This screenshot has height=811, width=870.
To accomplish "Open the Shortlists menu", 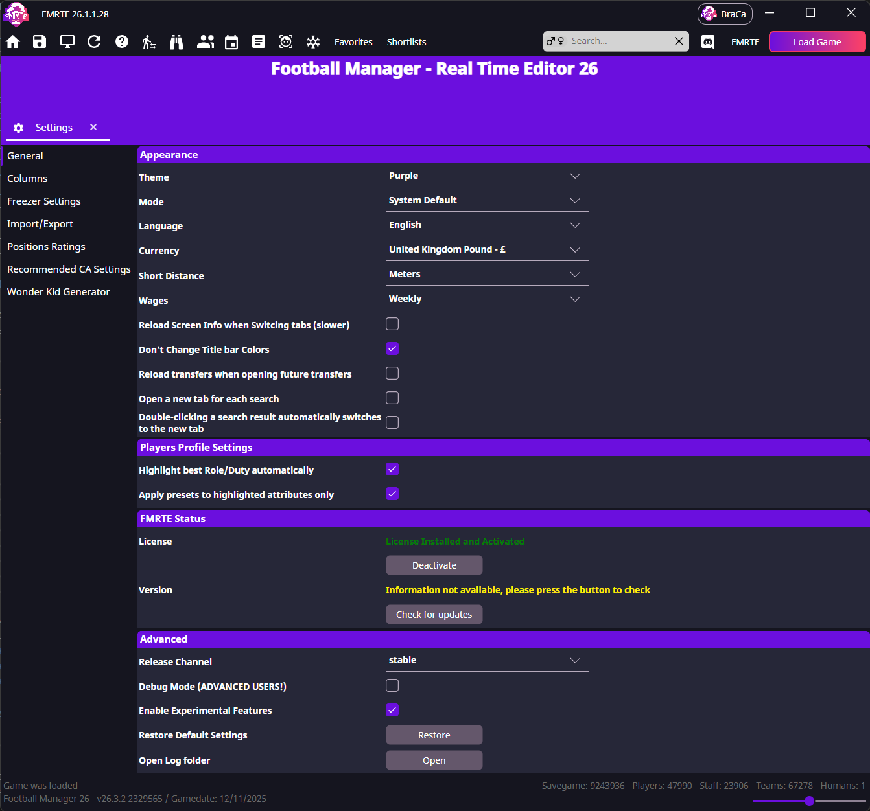I will (406, 42).
